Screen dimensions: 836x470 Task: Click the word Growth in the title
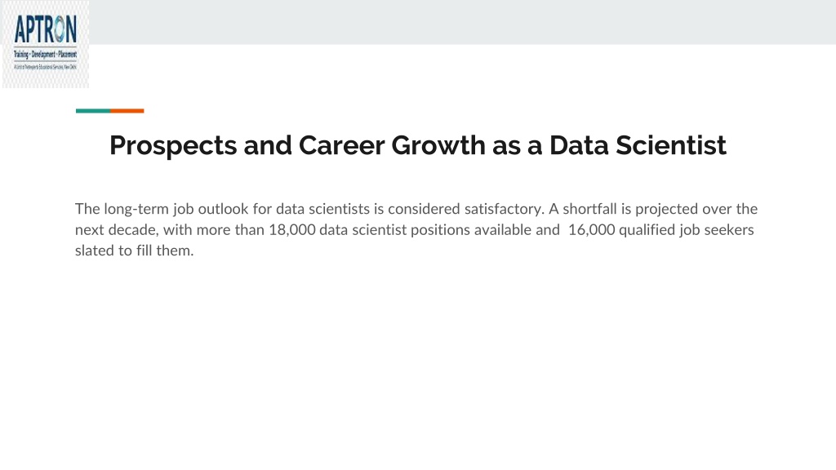click(438, 145)
